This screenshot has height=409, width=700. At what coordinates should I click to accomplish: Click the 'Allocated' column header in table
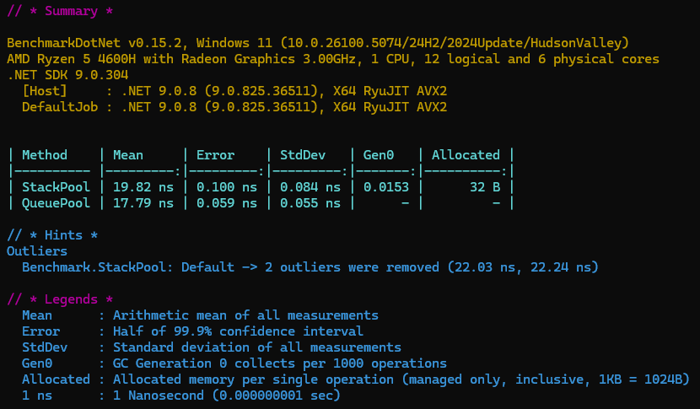pos(466,155)
